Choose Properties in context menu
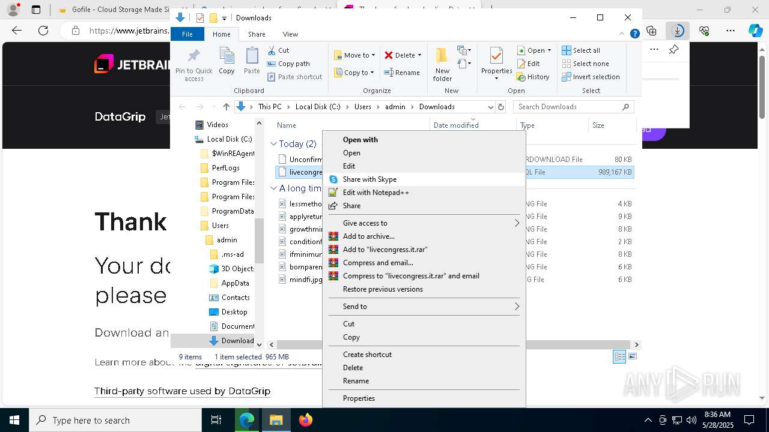The height and width of the screenshot is (432, 769). point(424,398)
